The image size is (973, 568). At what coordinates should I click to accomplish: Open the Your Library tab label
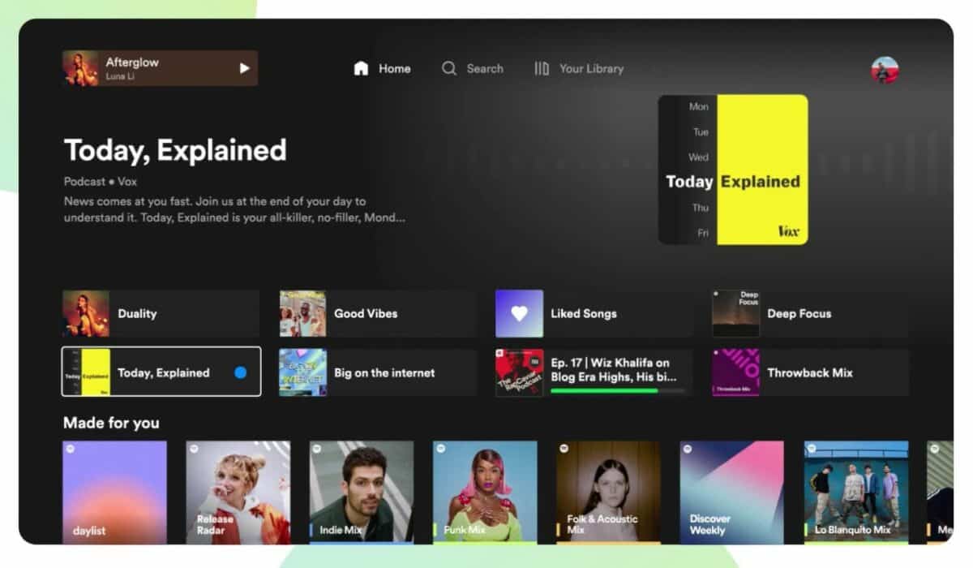coord(591,68)
